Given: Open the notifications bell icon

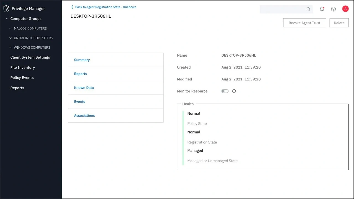Looking at the screenshot, I should pyautogui.click(x=322, y=9).
